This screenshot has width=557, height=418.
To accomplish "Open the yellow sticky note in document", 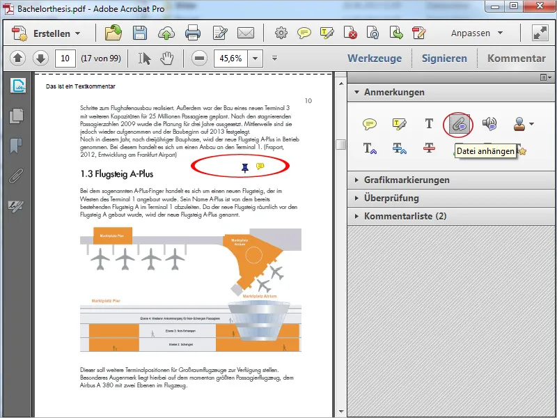I will point(260,166).
